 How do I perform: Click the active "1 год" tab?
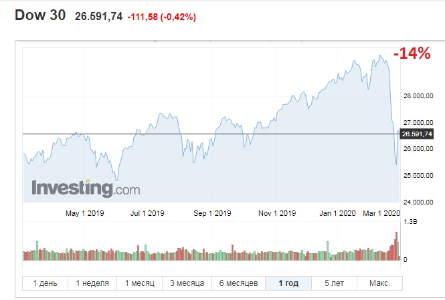[x=288, y=283]
